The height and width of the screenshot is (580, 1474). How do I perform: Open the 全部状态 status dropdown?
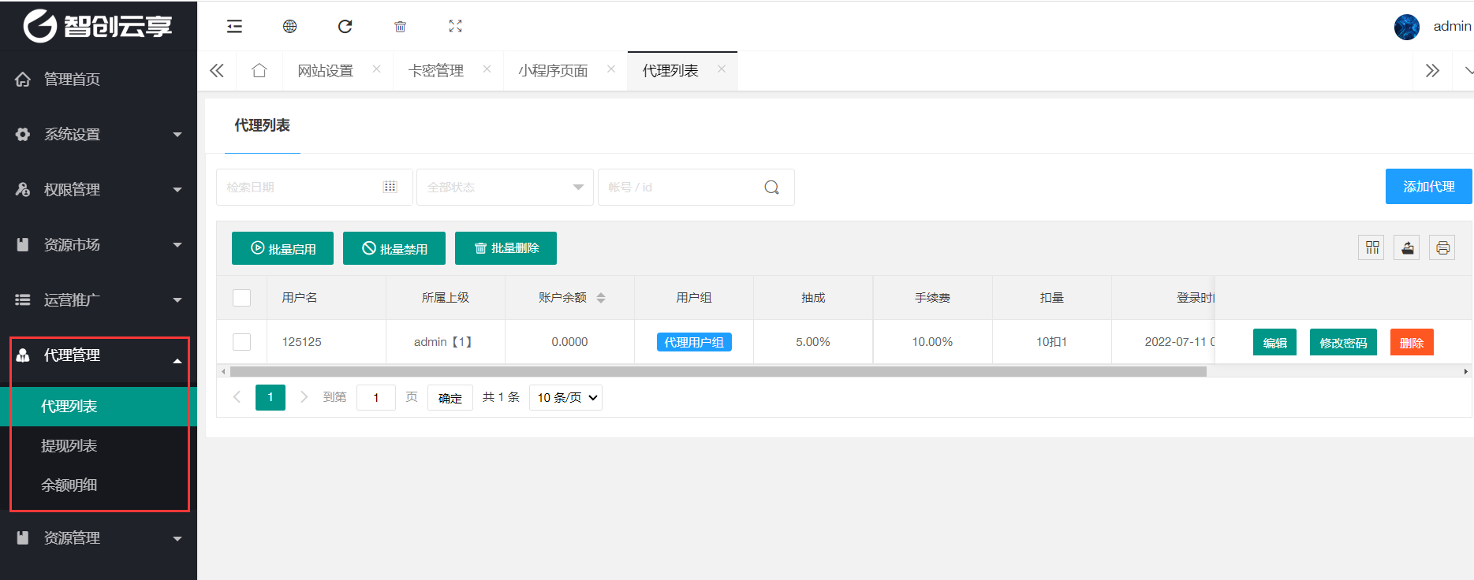pyautogui.click(x=505, y=187)
